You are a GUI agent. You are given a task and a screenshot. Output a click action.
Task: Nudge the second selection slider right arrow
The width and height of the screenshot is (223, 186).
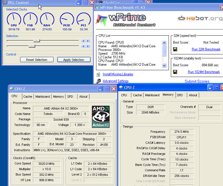point(88,46)
